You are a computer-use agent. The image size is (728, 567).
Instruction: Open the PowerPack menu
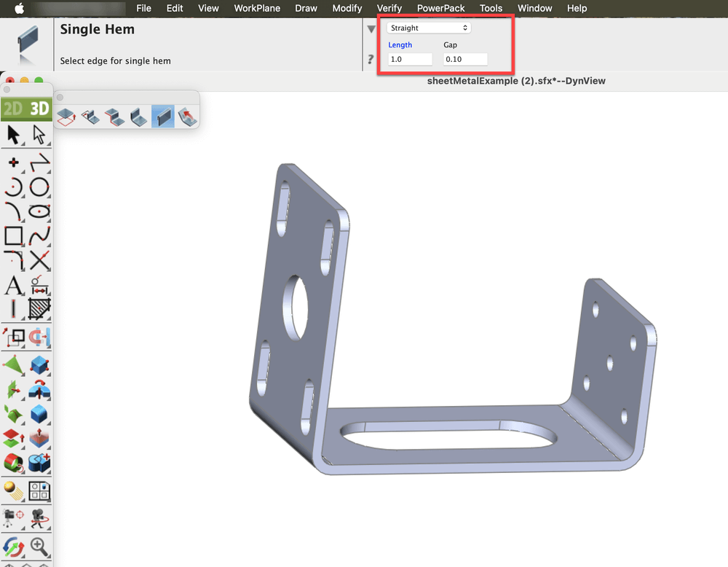[440, 8]
